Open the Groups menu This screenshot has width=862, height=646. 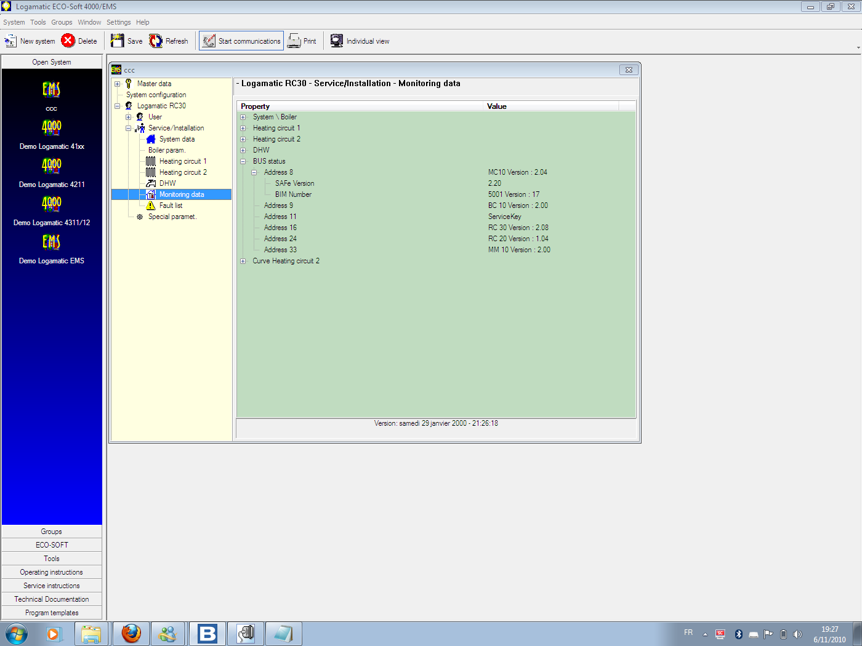62,22
